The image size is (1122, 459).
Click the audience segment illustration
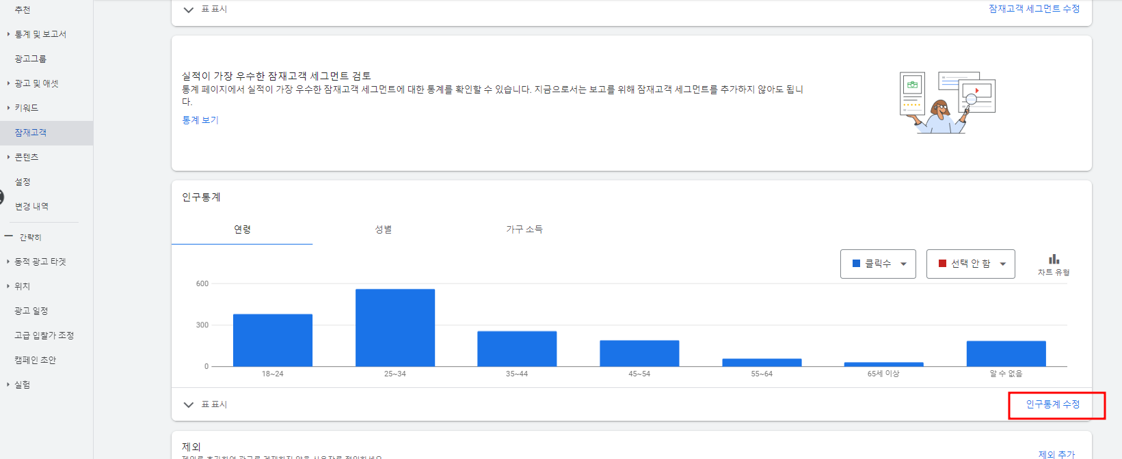pyautogui.click(x=948, y=102)
